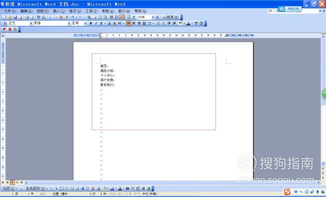Click the microphone icon in IME bar
Screen dimensions: 326x197
[x=317, y=192]
